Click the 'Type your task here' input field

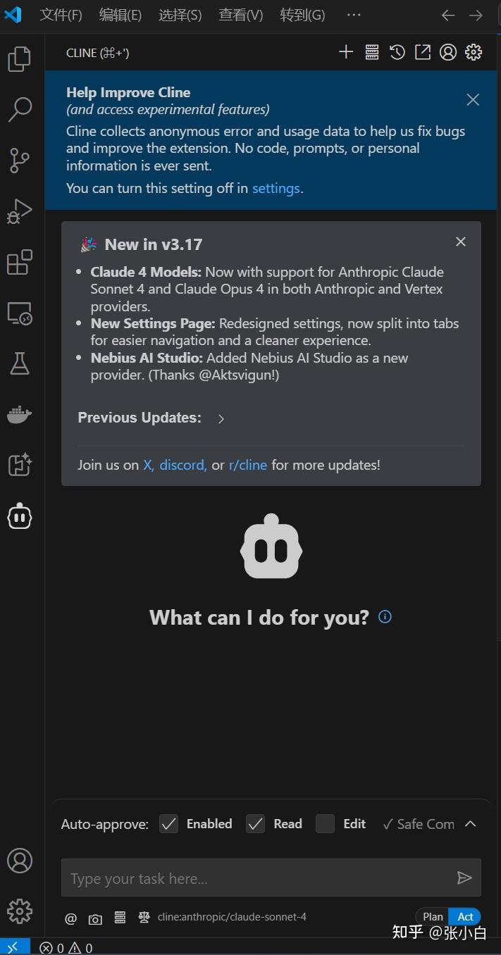(257, 878)
